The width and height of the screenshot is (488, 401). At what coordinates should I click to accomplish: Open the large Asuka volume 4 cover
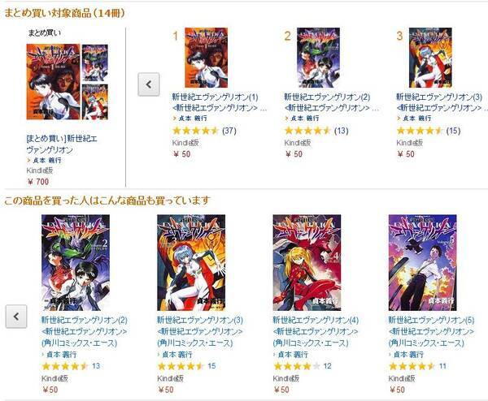click(307, 263)
